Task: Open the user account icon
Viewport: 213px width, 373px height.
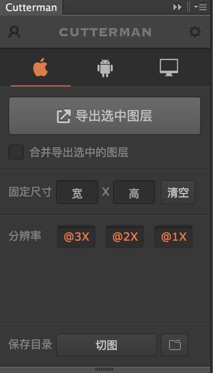Action: coord(14,32)
